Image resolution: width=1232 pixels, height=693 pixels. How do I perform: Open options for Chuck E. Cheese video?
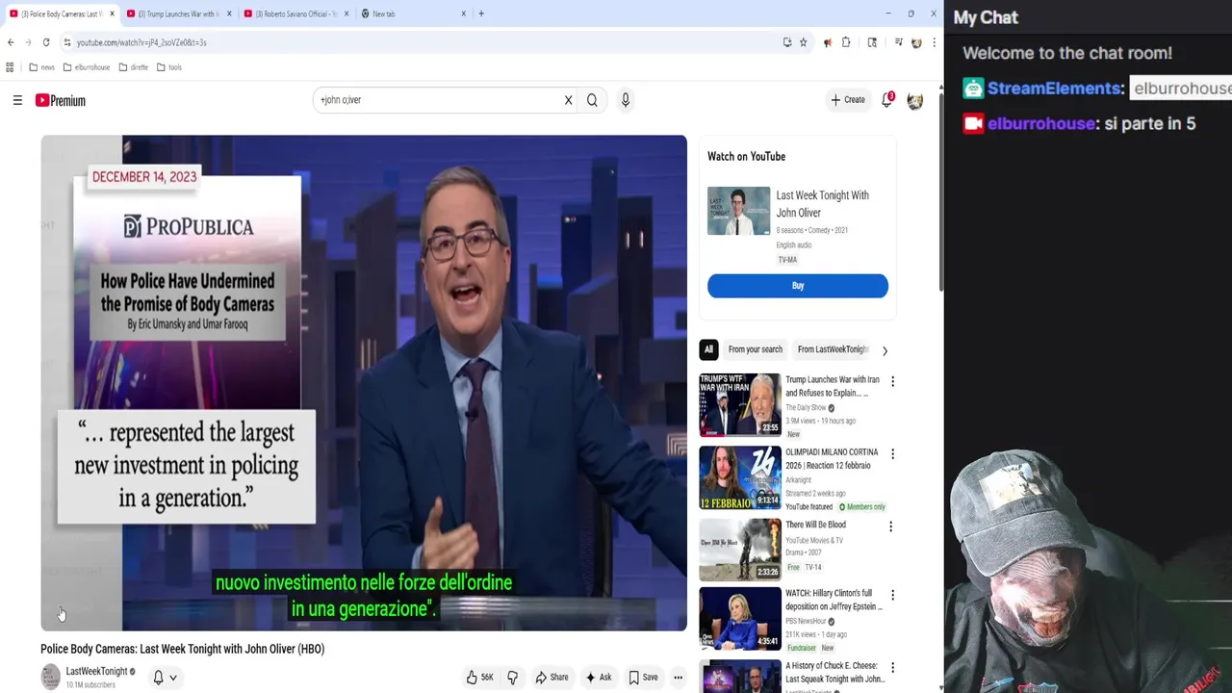[892, 668]
